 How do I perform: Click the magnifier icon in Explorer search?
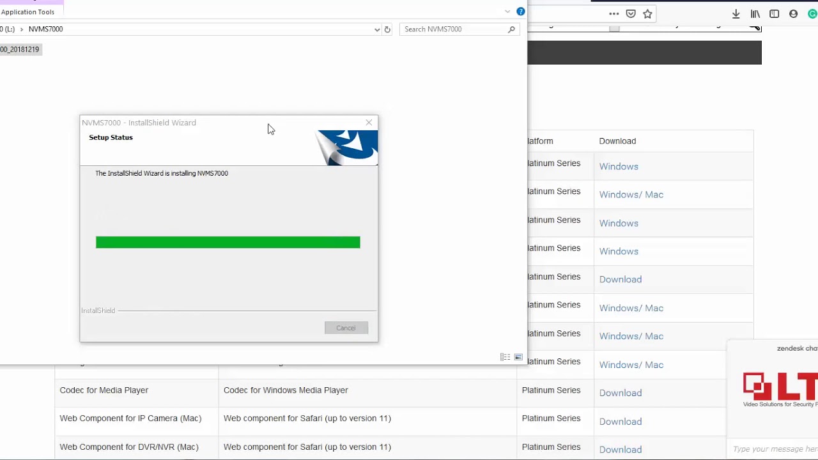tap(511, 29)
